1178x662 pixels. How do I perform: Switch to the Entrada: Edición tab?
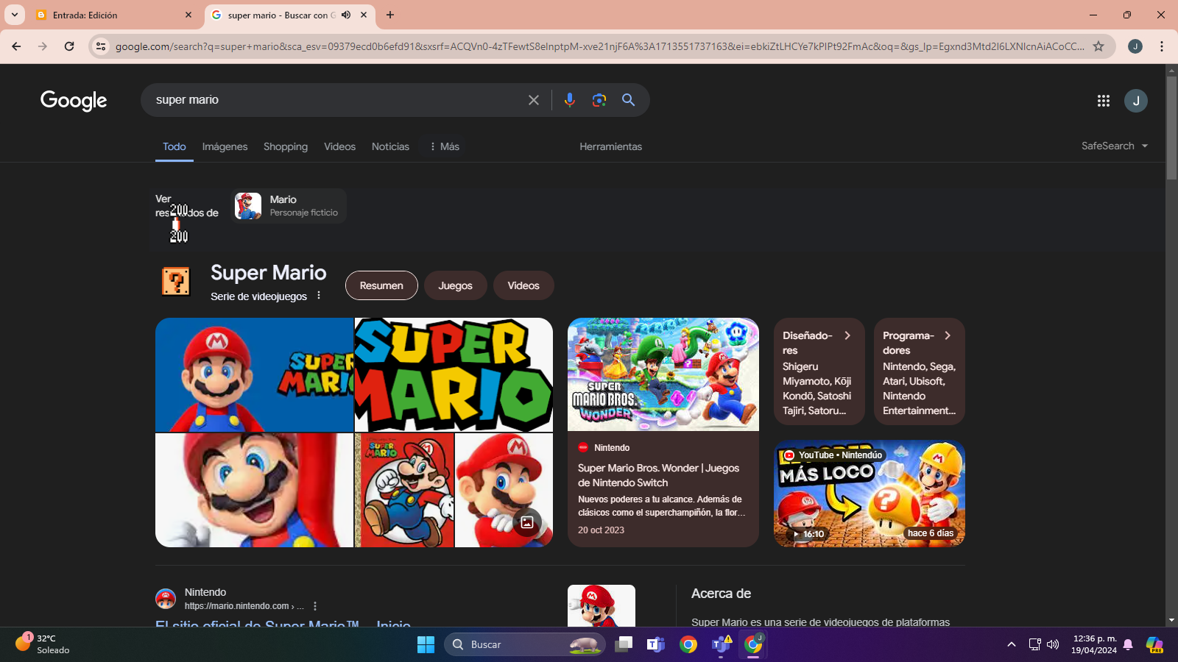(114, 15)
